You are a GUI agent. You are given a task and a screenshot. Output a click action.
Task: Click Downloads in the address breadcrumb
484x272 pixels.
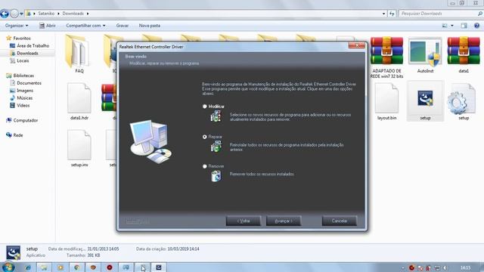click(73, 14)
